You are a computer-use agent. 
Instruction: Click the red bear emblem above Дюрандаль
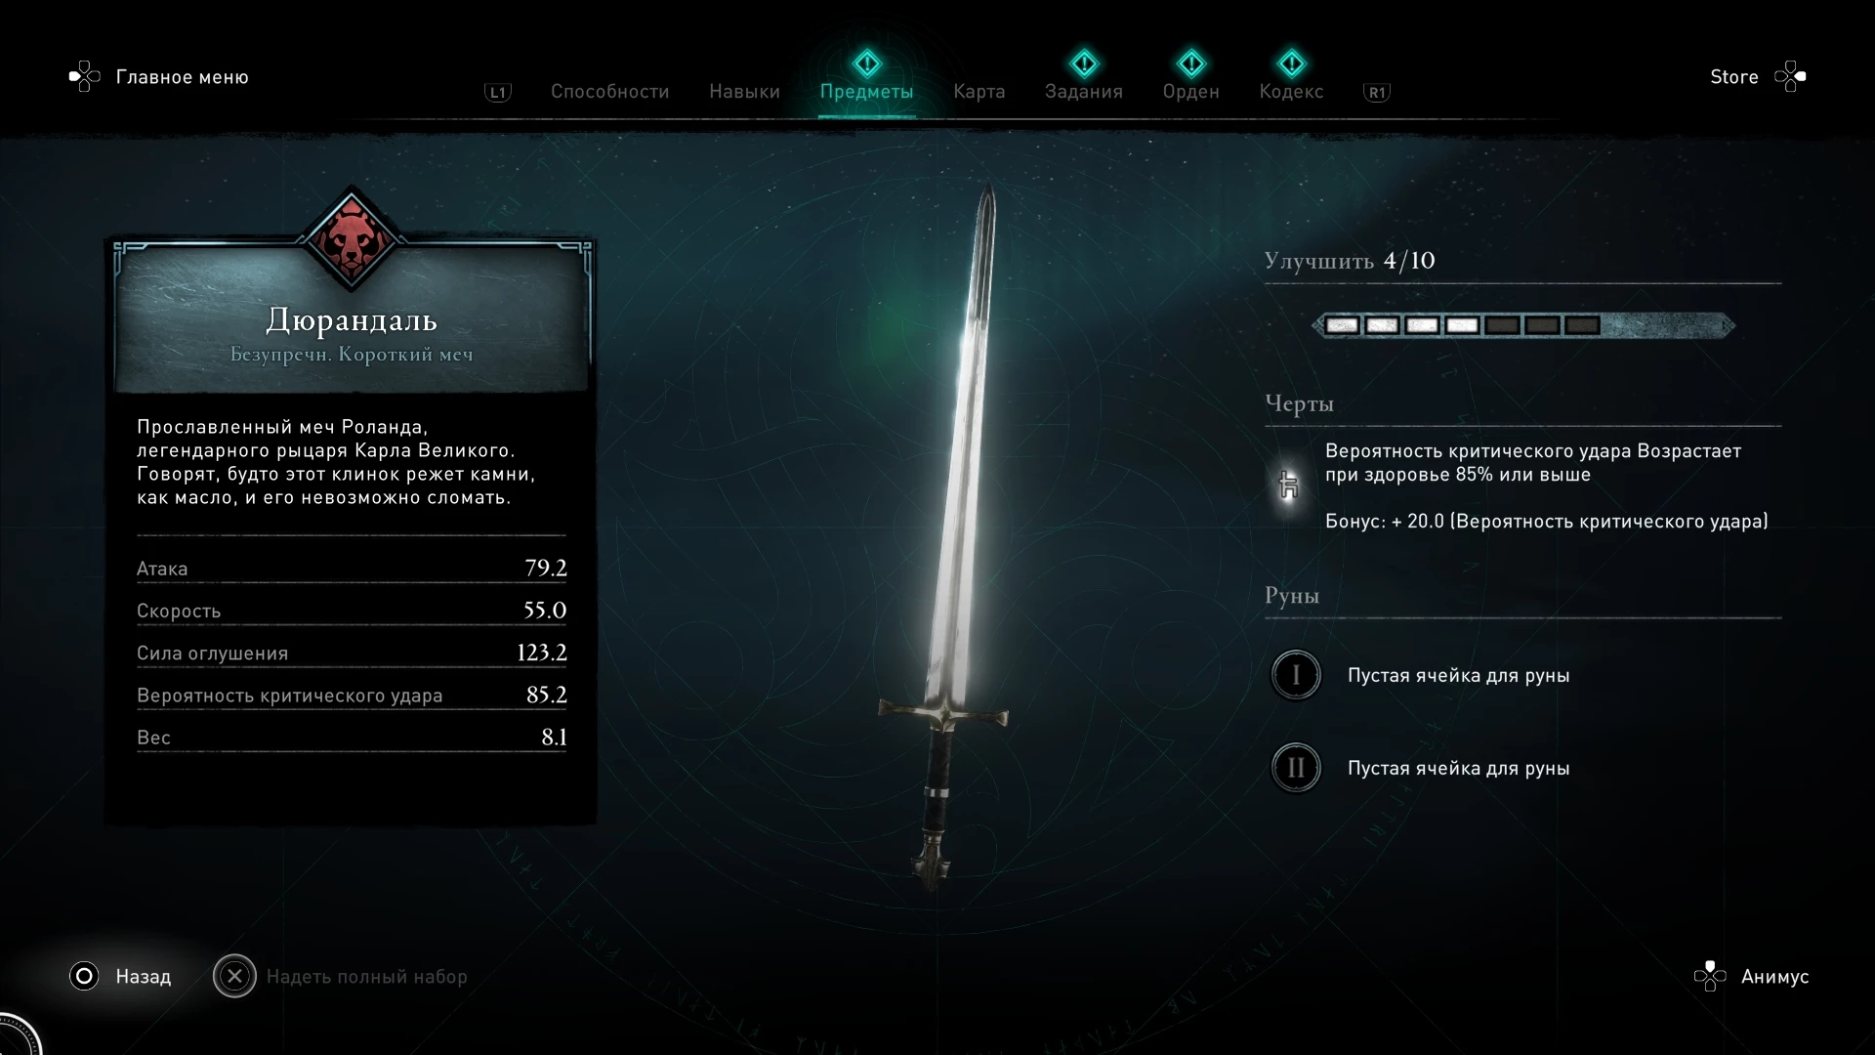point(351,239)
